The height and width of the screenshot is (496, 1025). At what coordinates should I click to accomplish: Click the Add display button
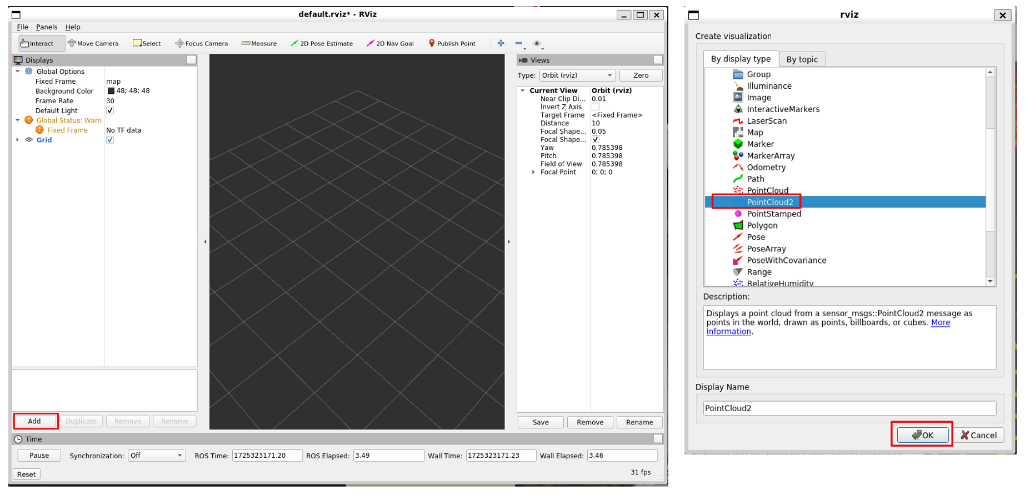35,421
